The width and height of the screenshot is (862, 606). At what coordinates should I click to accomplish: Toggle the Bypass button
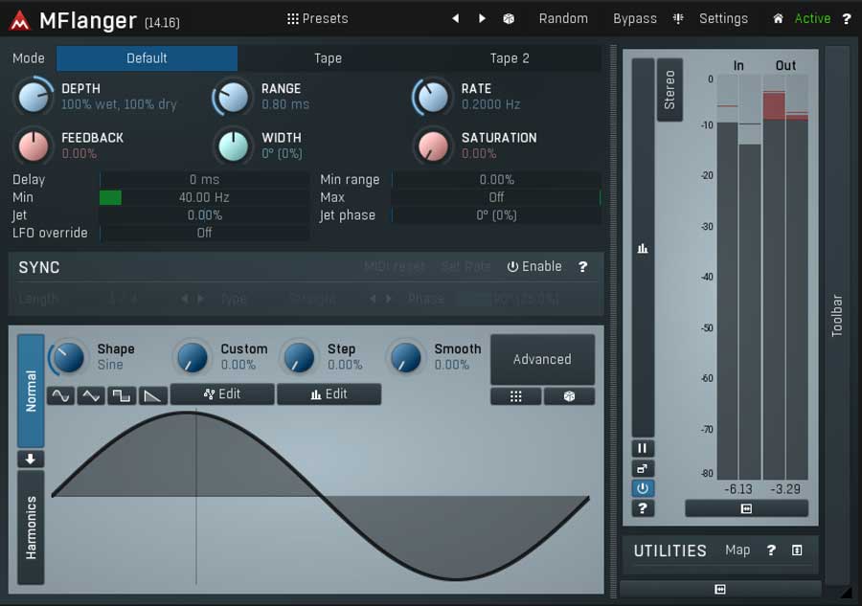[634, 19]
